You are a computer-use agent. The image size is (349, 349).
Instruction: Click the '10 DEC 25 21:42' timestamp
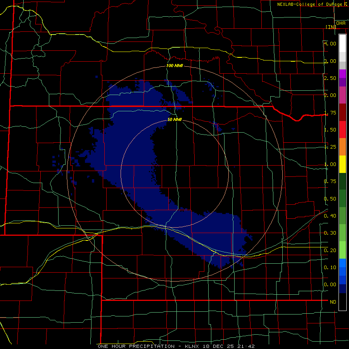228,346
